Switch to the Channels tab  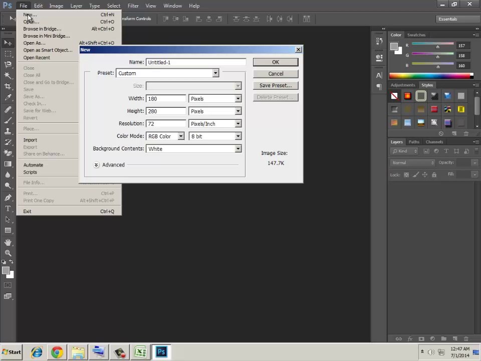[434, 142]
